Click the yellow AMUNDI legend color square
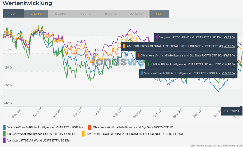 pos(83,134)
